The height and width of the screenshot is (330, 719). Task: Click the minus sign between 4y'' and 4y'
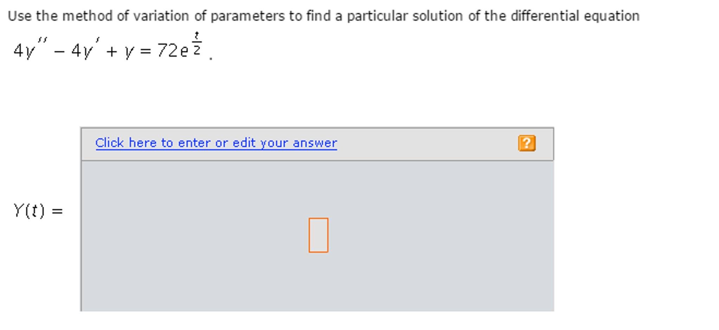(x=59, y=52)
